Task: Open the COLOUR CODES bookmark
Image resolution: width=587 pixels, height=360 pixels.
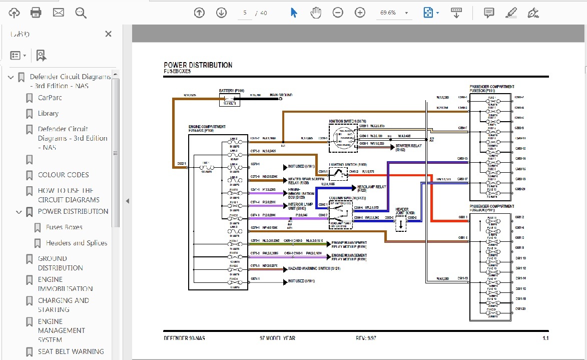Action: [63, 175]
